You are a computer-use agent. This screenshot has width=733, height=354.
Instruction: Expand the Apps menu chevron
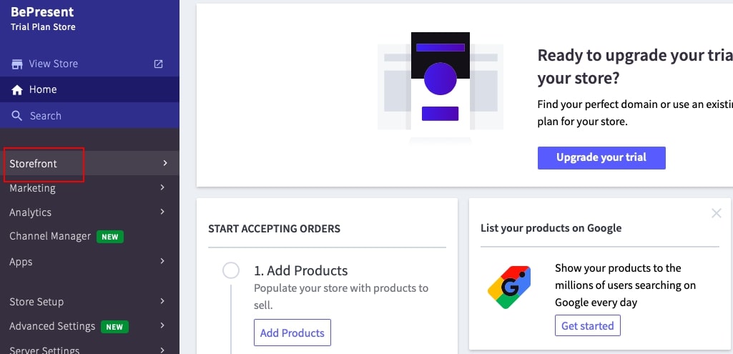[x=163, y=262]
